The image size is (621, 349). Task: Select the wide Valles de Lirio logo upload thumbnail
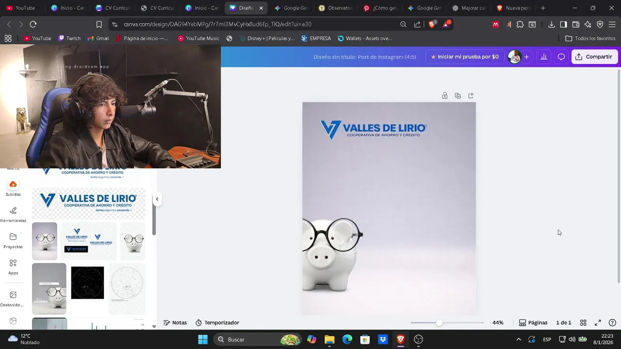point(88,203)
